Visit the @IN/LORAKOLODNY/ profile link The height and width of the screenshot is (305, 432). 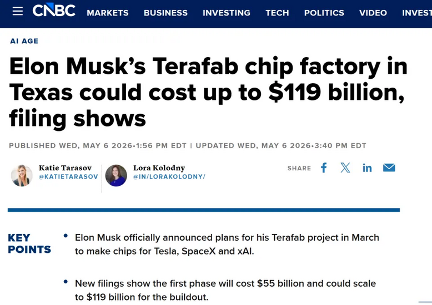click(169, 177)
